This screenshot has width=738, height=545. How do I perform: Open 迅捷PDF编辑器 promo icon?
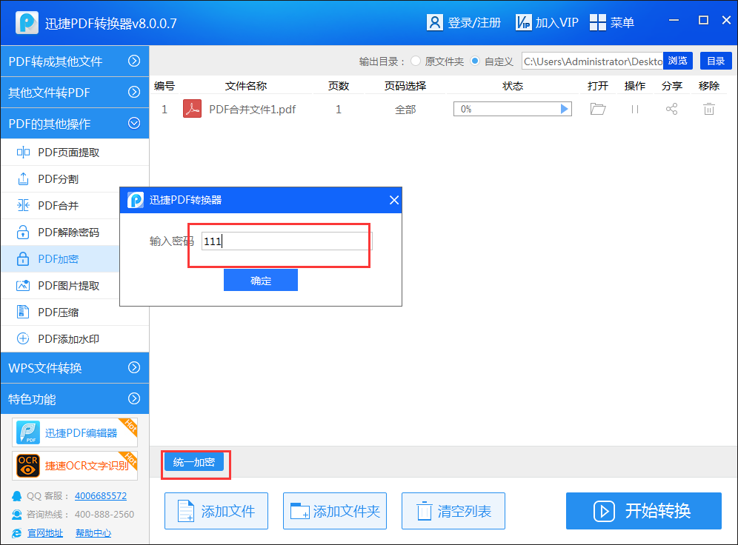27,432
